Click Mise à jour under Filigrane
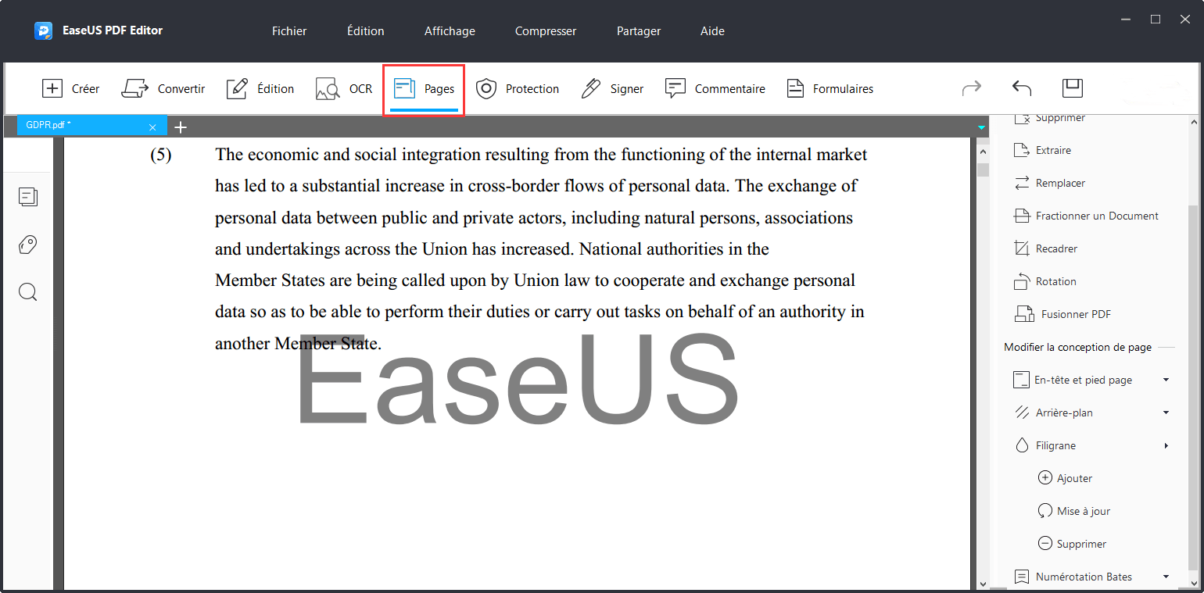 point(1074,511)
